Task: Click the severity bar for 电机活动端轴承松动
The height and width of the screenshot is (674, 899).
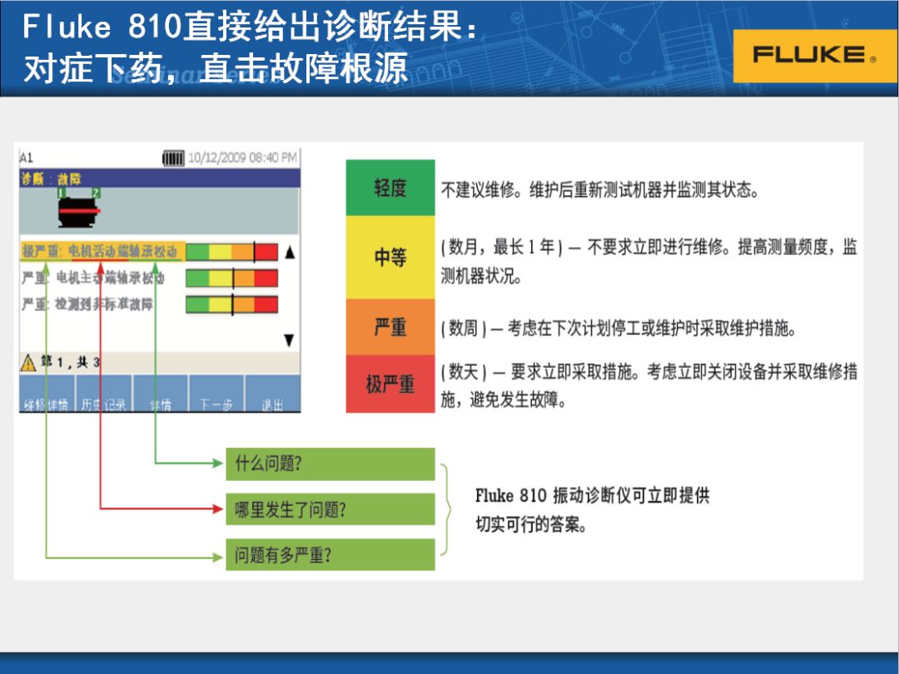Action: (231, 251)
